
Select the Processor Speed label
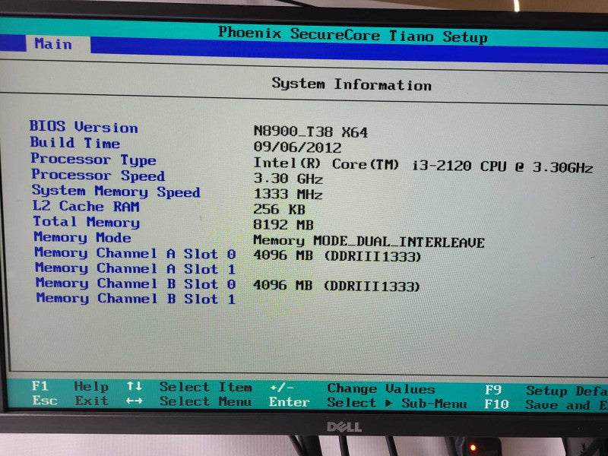click(x=98, y=175)
